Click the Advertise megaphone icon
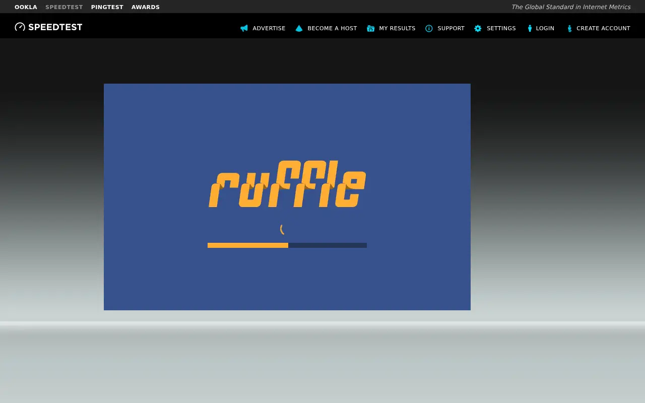This screenshot has width=645, height=403. tap(244, 28)
